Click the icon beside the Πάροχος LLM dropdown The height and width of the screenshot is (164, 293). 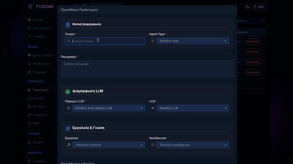click(x=69, y=108)
